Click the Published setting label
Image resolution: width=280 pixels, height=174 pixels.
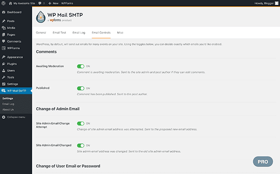(43, 88)
